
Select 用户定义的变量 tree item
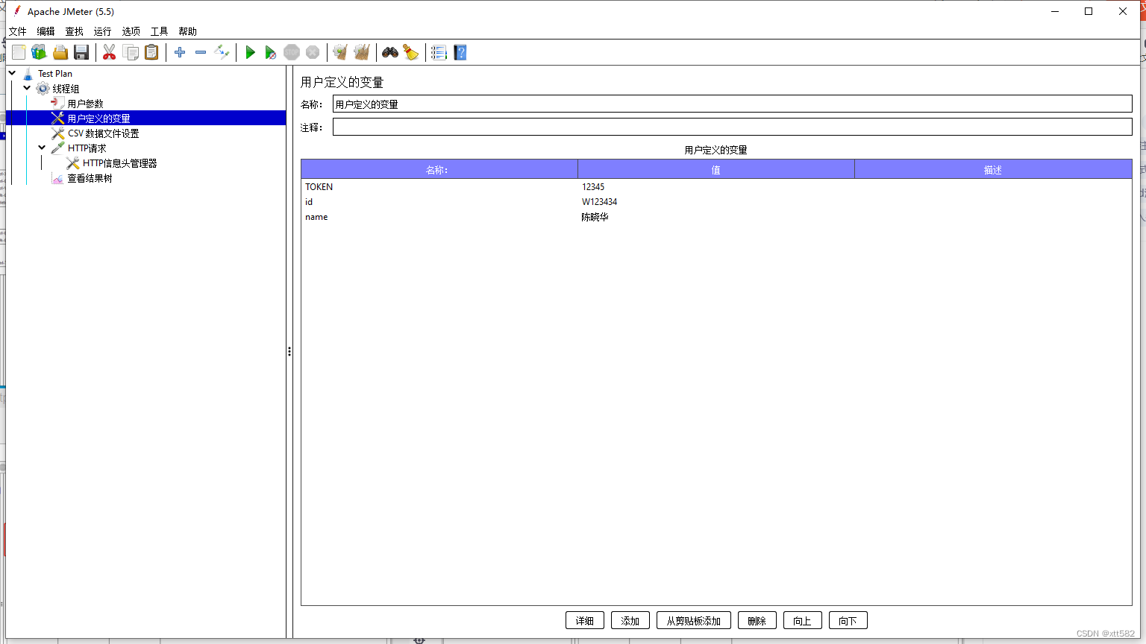(x=98, y=119)
